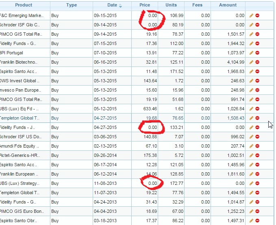The image size is (276, 225).
Task: Remove the Invesco Pan Europe transaction
Action: click(258, 90)
